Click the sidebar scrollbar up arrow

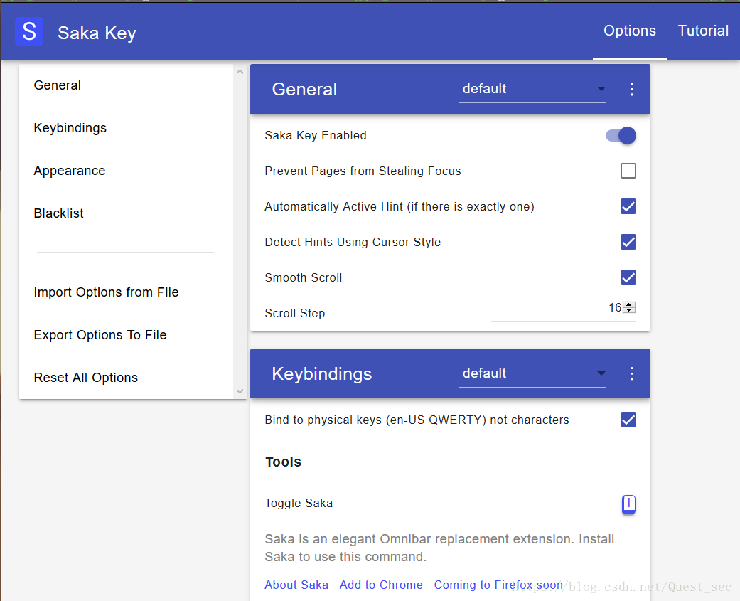point(240,72)
